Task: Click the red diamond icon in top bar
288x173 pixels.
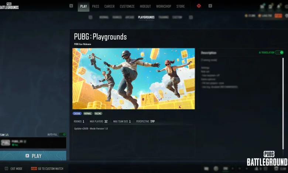Action: click(199, 6)
